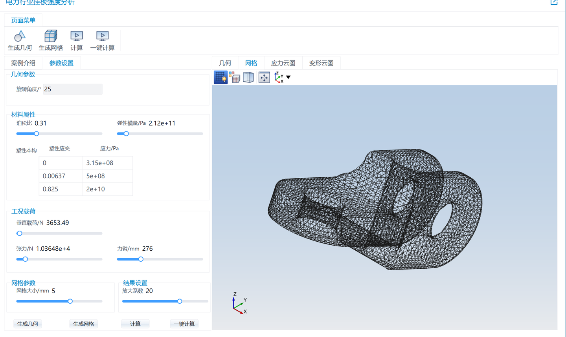This screenshot has width=566, height=337.
Task: Click the 生成几何 shapes icon in the ribbon
Action: coord(20,36)
